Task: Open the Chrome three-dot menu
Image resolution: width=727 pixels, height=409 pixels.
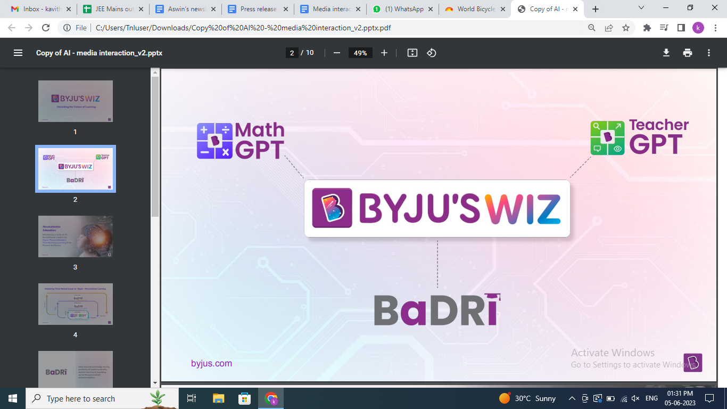Action: 715,28
